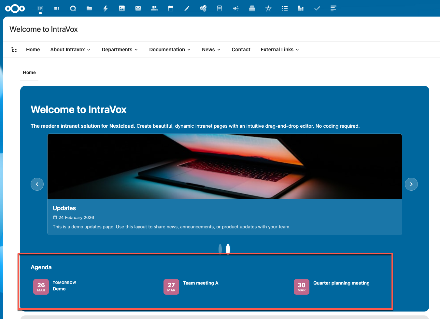Open the document page app icon
The image size is (440, 319).
tap(220, 8)
